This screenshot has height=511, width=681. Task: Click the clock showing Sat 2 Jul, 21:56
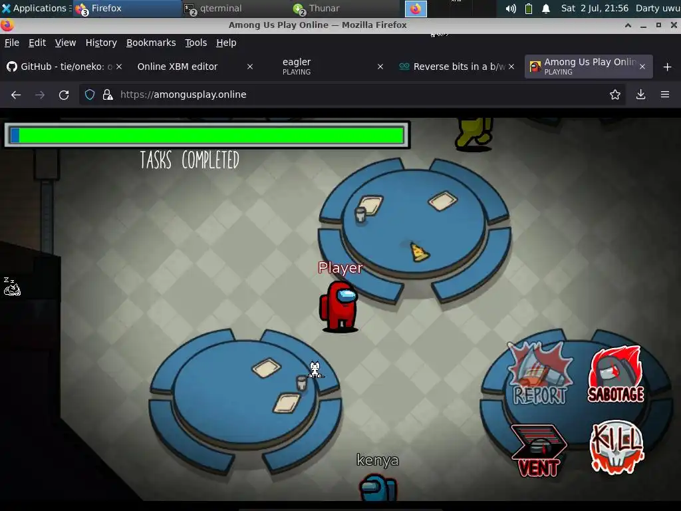pyautogui.click(x=595, y=8)
